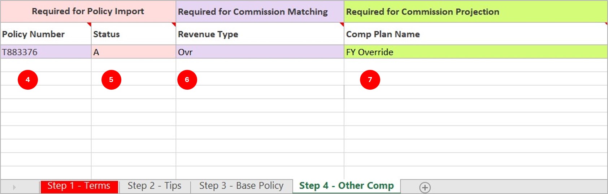This screenshot has height=194, width=608.
Task: Select the Revenue Type header cell
Action: coord(260,34)
